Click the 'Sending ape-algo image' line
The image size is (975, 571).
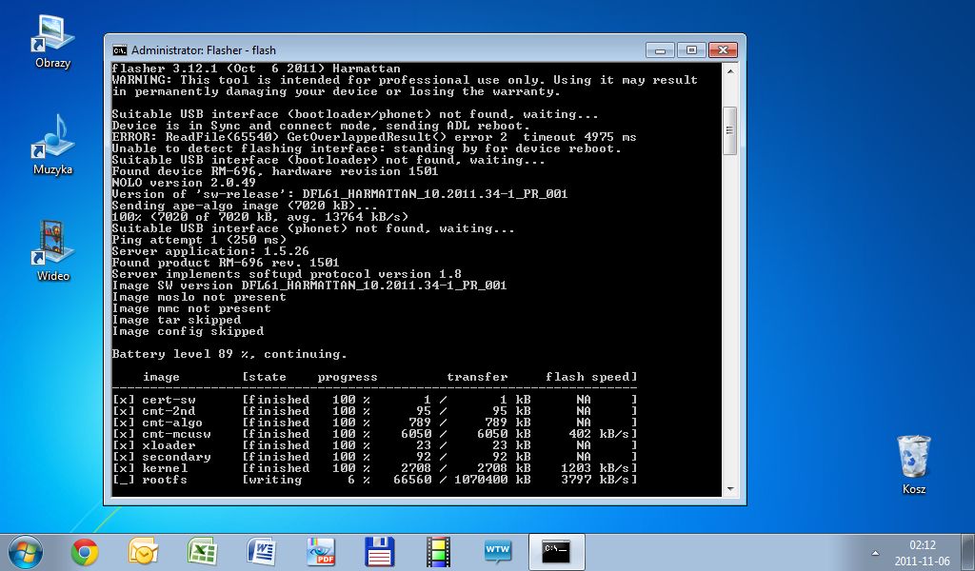[245, 206]
